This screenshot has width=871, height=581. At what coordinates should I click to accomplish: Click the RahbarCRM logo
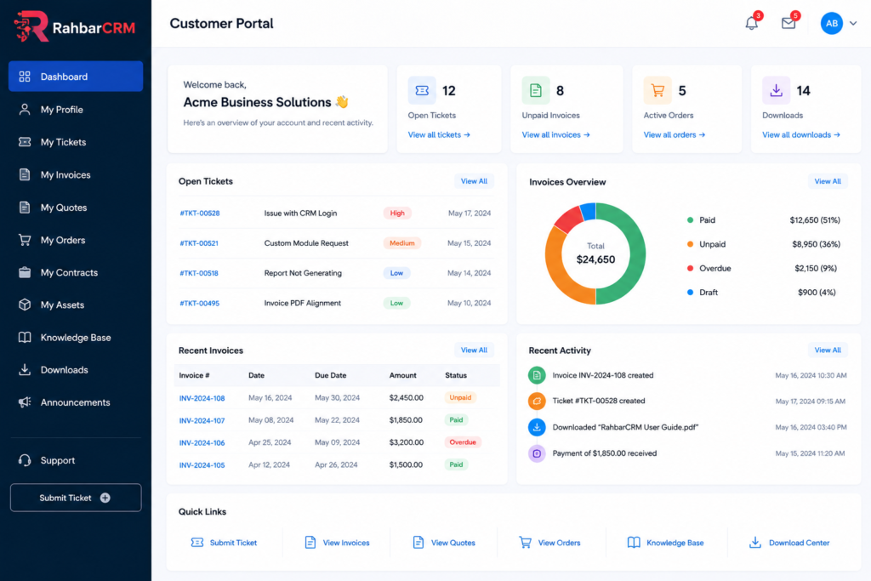point(75,26)
